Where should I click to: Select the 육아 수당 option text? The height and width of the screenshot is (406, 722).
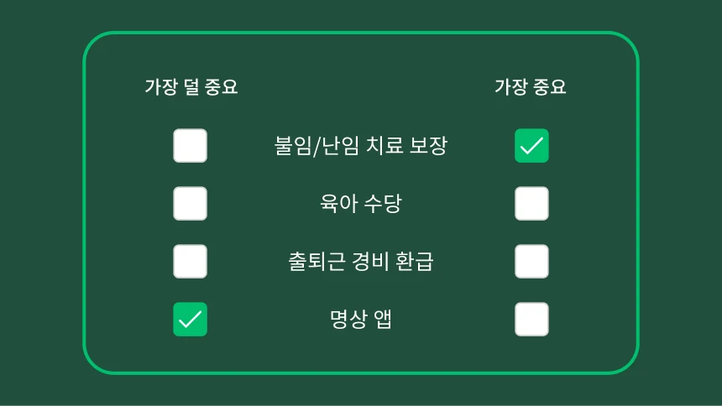361,204
